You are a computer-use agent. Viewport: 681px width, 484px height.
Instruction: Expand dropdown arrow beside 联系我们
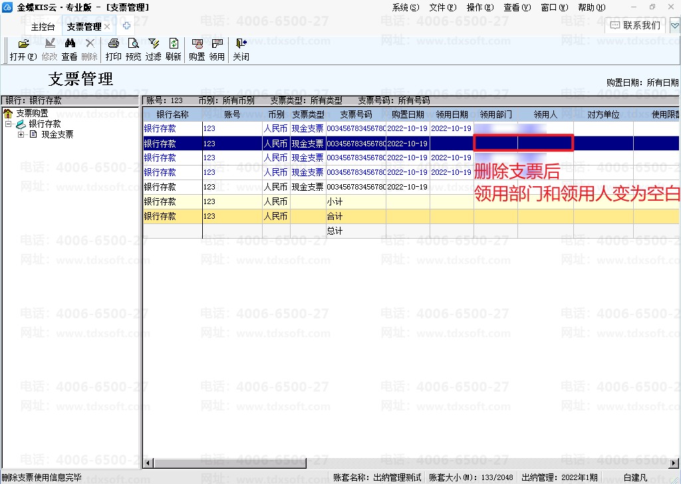click(674, 26)
